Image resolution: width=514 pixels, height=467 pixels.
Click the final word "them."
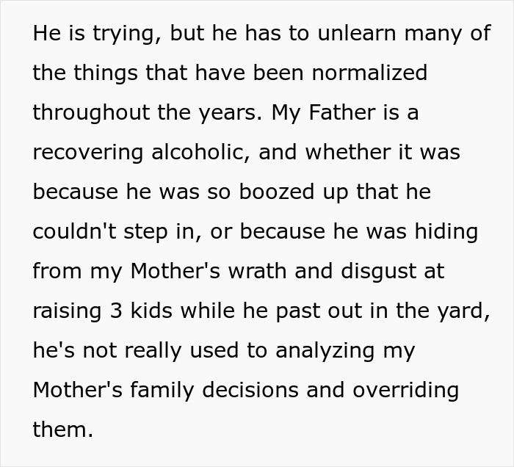point(63,430)
